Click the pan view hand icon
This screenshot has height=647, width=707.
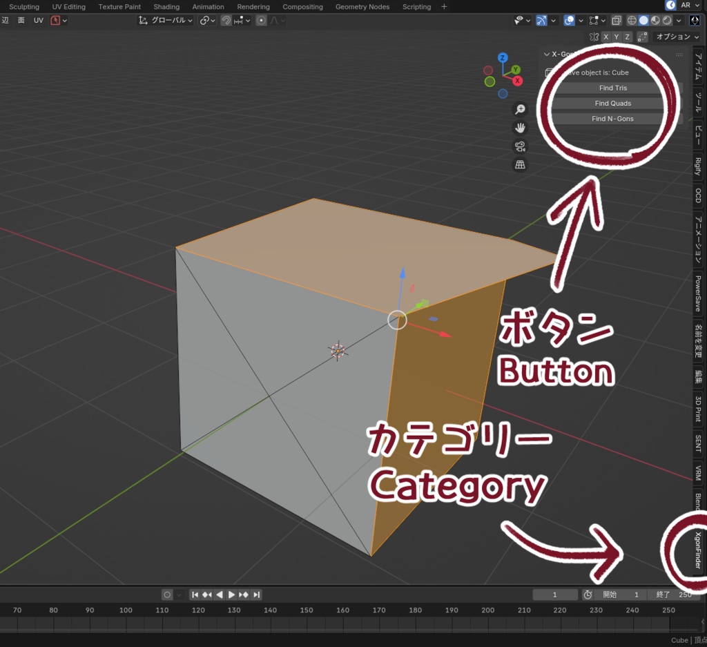click(520, 128)
